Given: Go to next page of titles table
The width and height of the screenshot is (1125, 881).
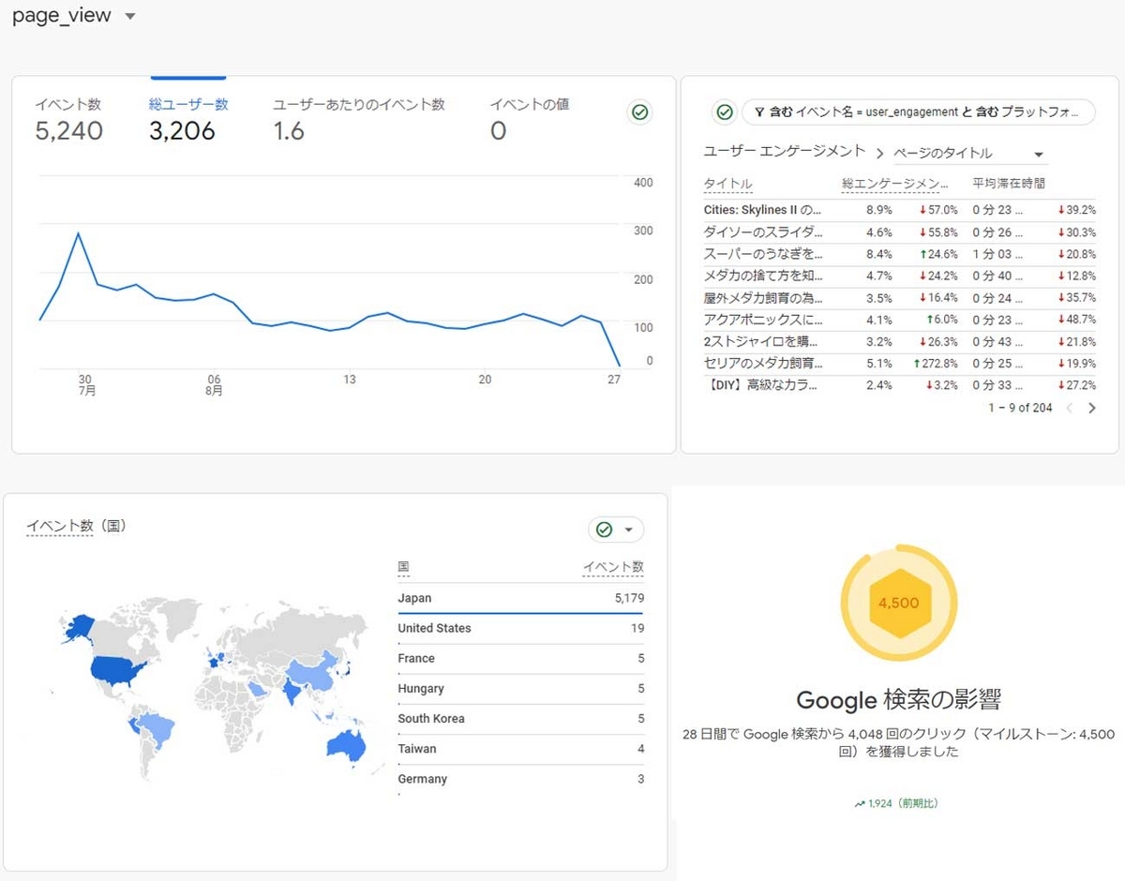Looking at the screenshot, I should (1091, 408).
